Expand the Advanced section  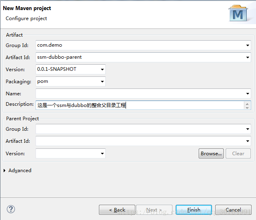[x=4, y=171]
